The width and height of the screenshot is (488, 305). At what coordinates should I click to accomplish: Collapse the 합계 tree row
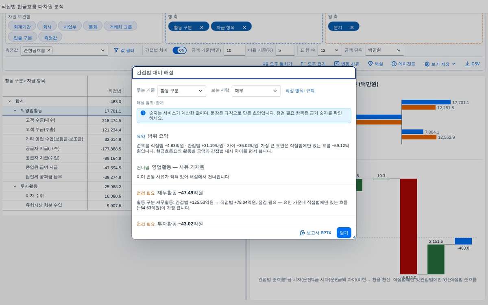click(10, 101)
